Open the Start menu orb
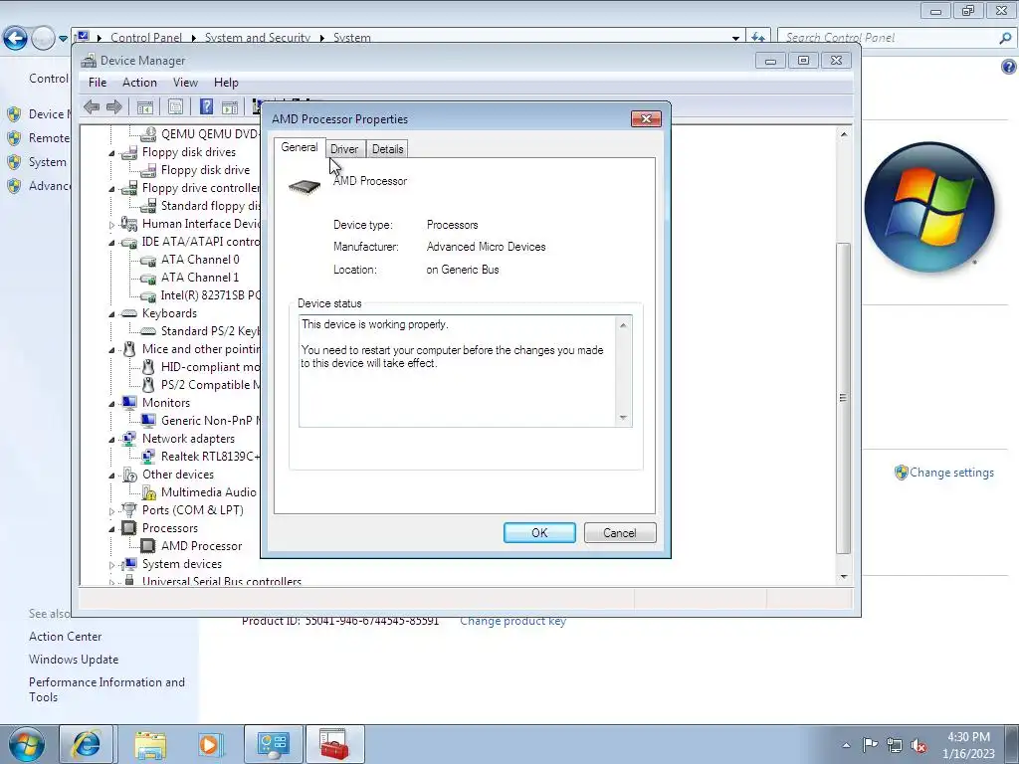This screenshot has width=1019, height=764. (x=27, y=744)
